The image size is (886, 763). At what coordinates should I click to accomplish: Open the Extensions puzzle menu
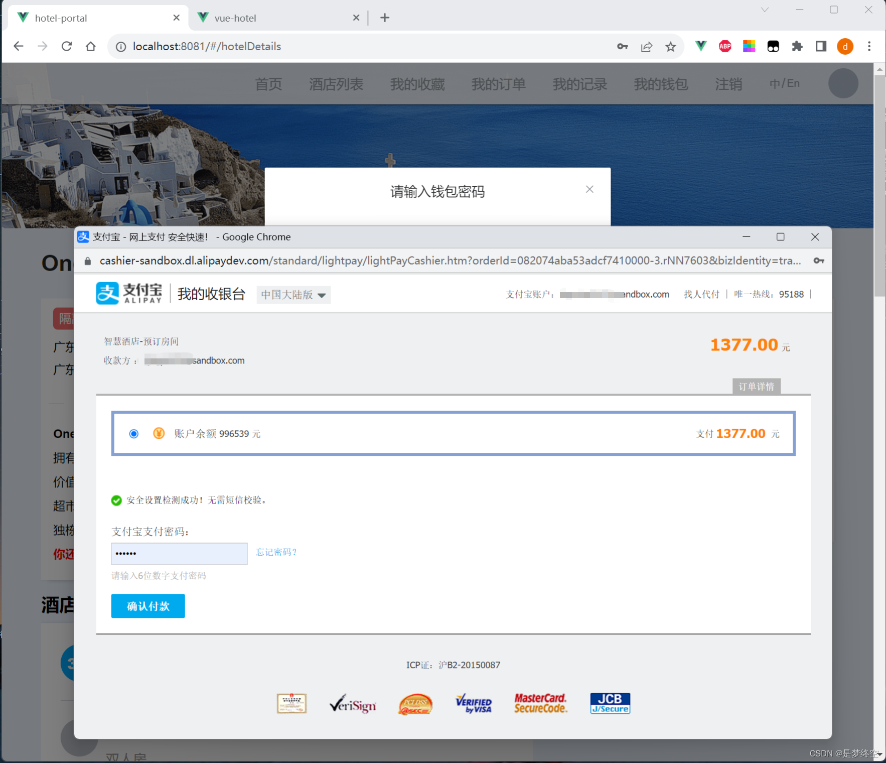[797, 46]
